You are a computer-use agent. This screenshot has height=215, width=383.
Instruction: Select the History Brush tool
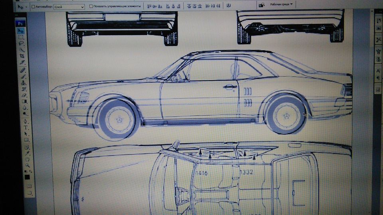(24, 89)
